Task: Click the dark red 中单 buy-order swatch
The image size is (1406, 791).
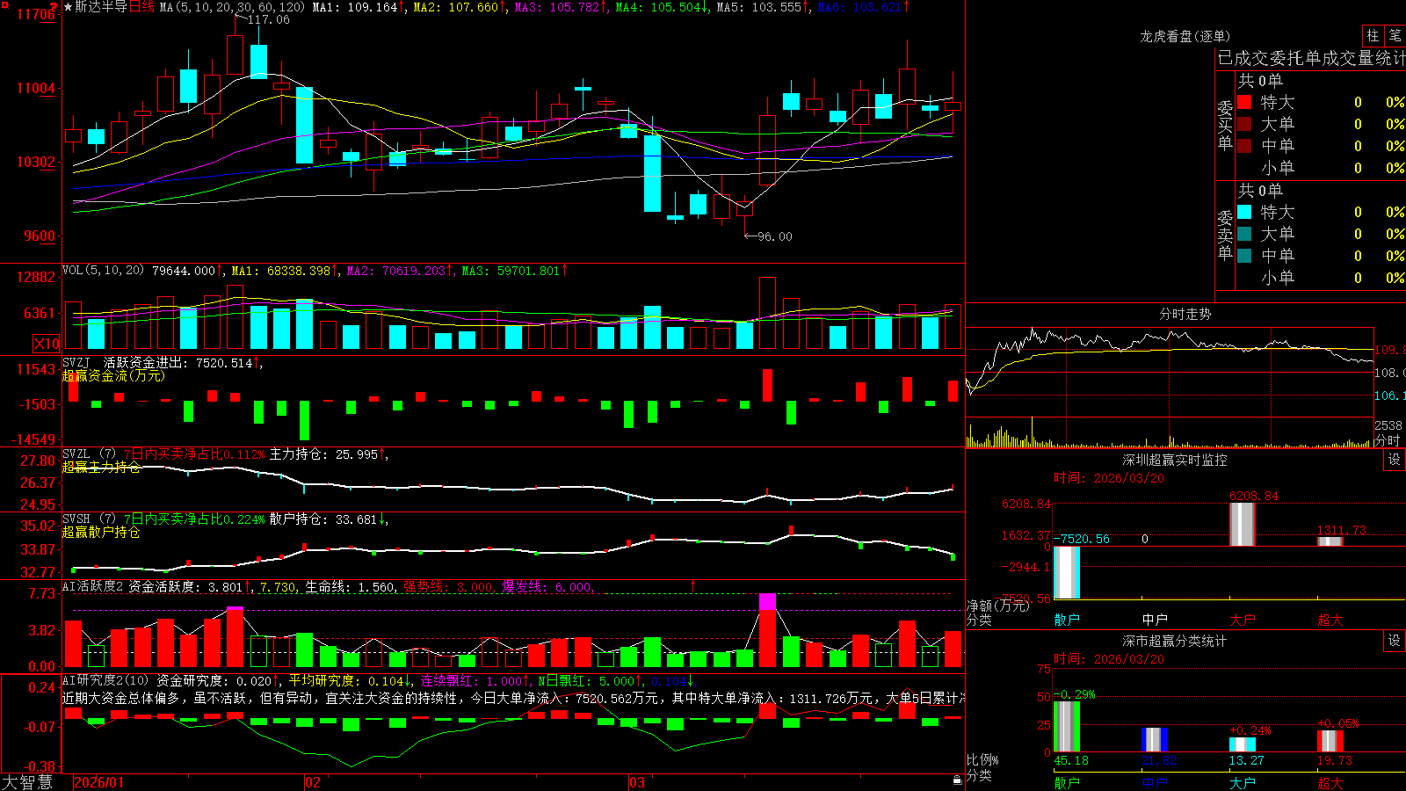Action: [1244, 146]
